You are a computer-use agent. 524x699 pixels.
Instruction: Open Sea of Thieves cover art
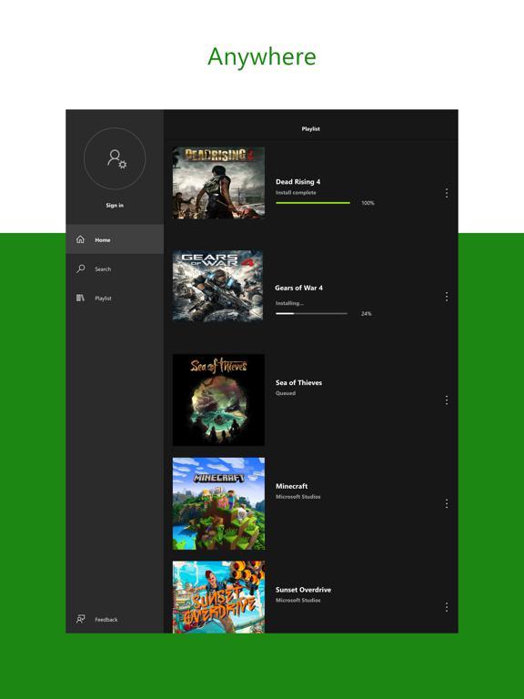click(x=218, y=400)
